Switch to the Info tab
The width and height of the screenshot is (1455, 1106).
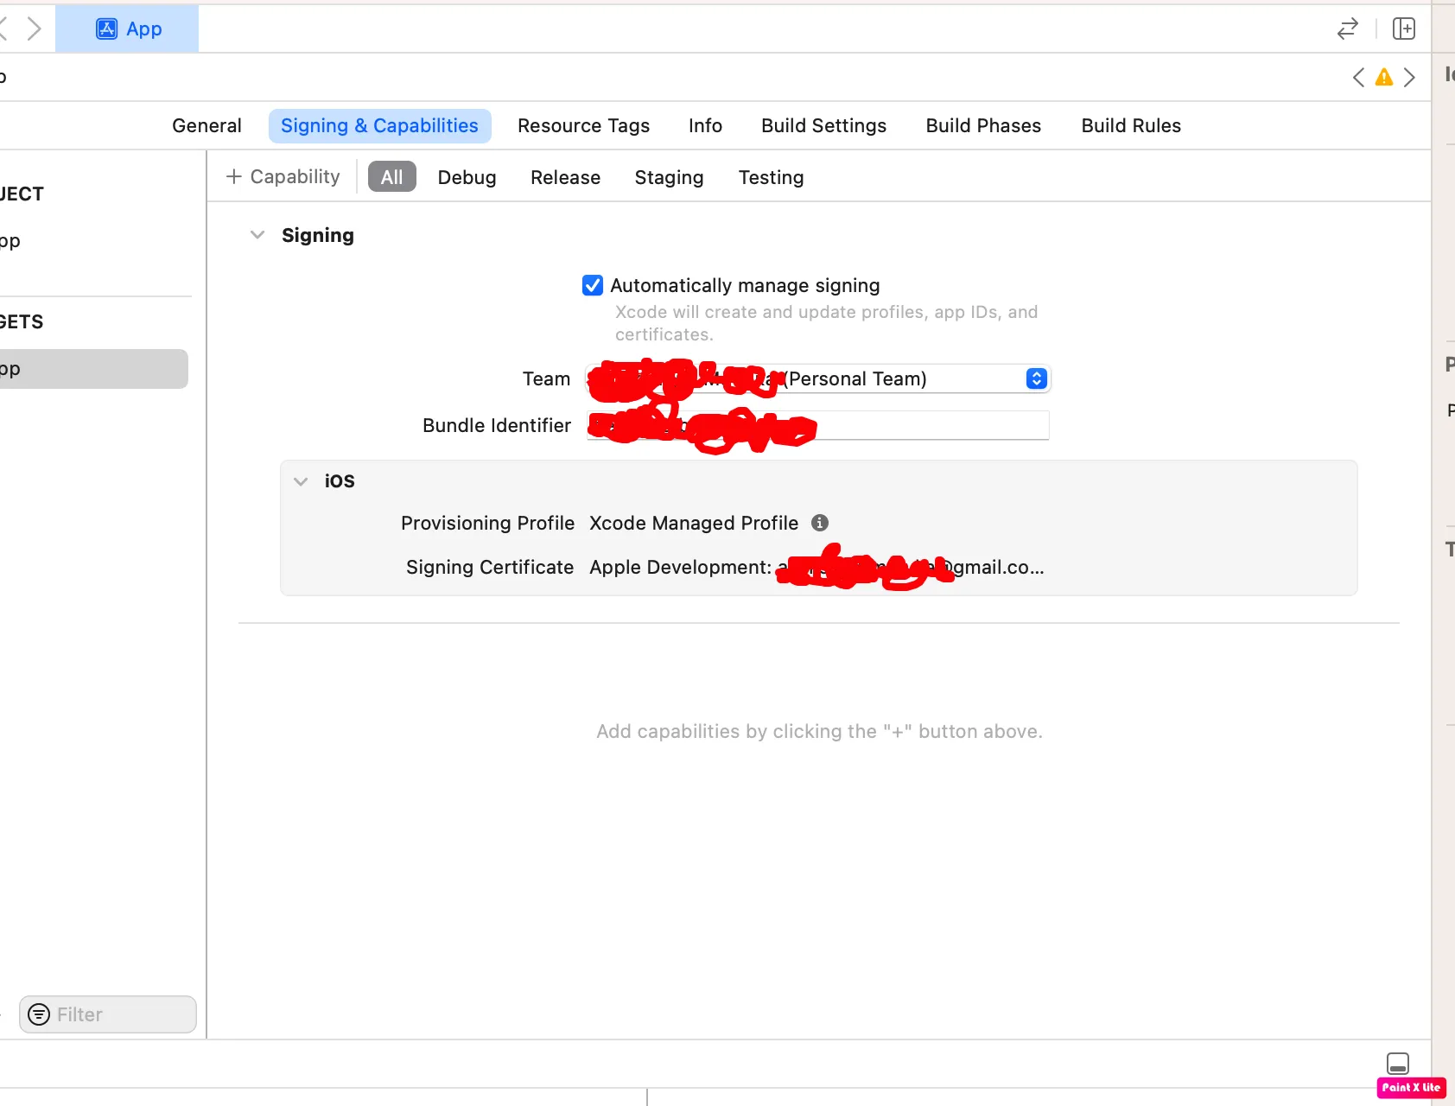[705, 126]
